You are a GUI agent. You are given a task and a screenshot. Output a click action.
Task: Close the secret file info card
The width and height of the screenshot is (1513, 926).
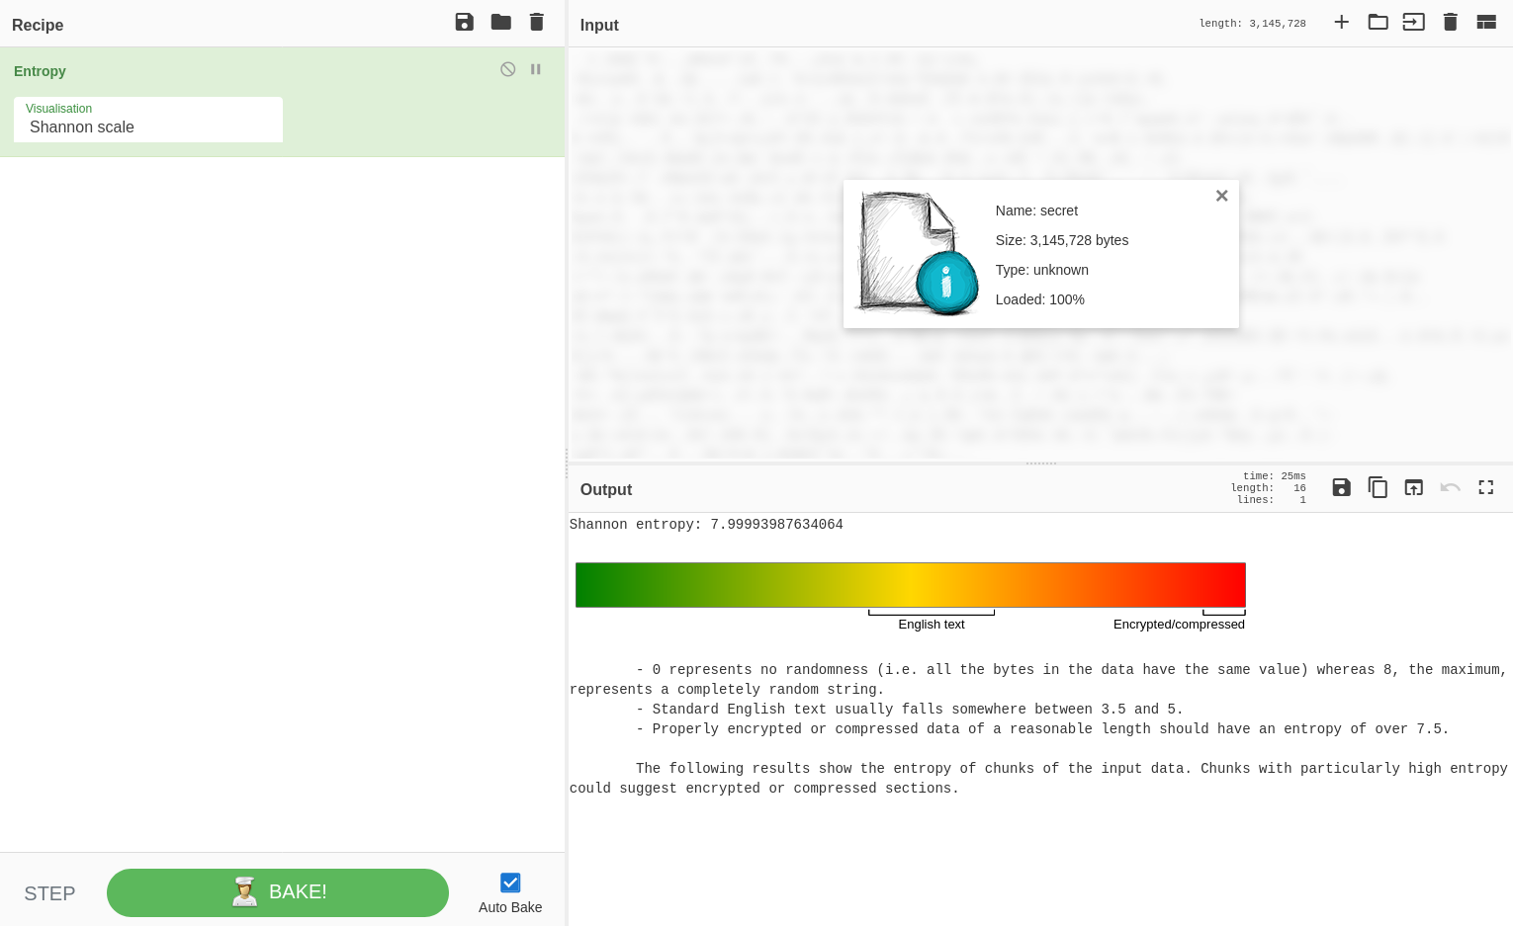pyautogui.click(x=1222, y=196)
